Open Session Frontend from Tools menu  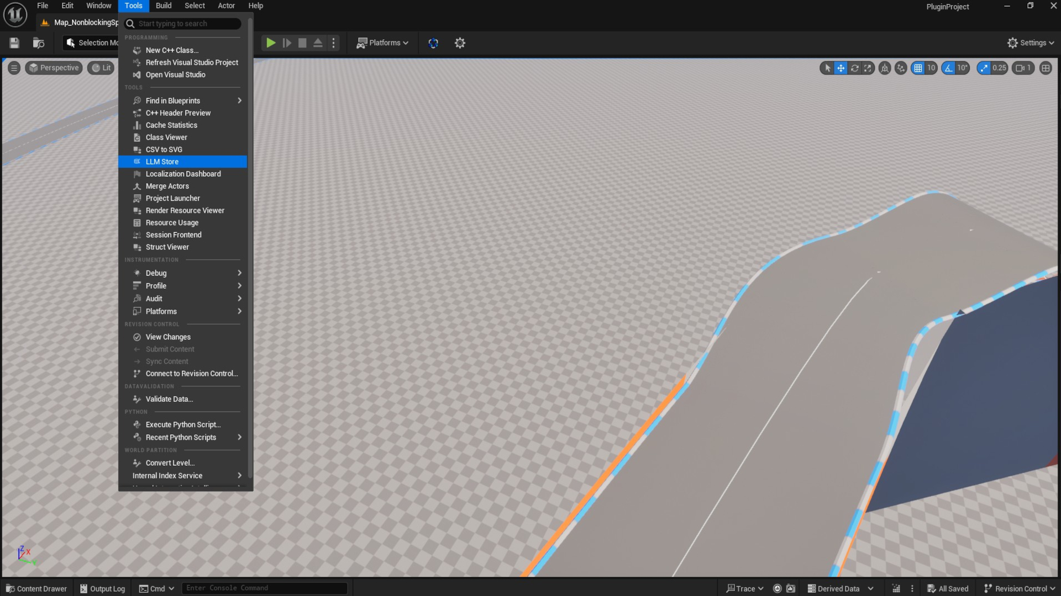click(183, 235)
